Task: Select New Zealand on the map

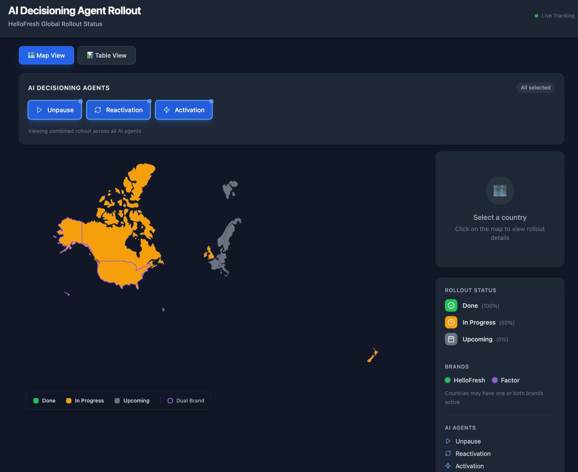Action: pyautogui.click(x=372, y=356)
